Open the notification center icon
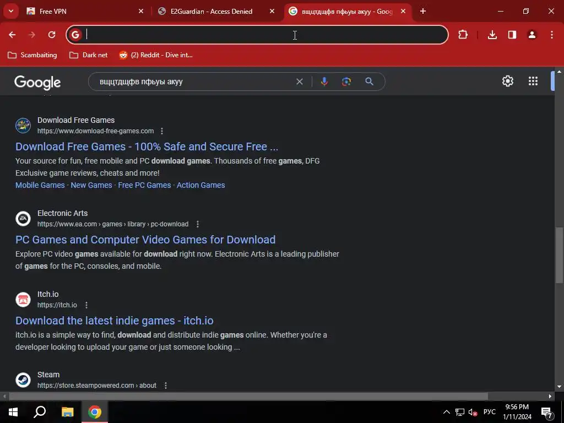This screenshot has width=564, height=423. coord(547,412)
